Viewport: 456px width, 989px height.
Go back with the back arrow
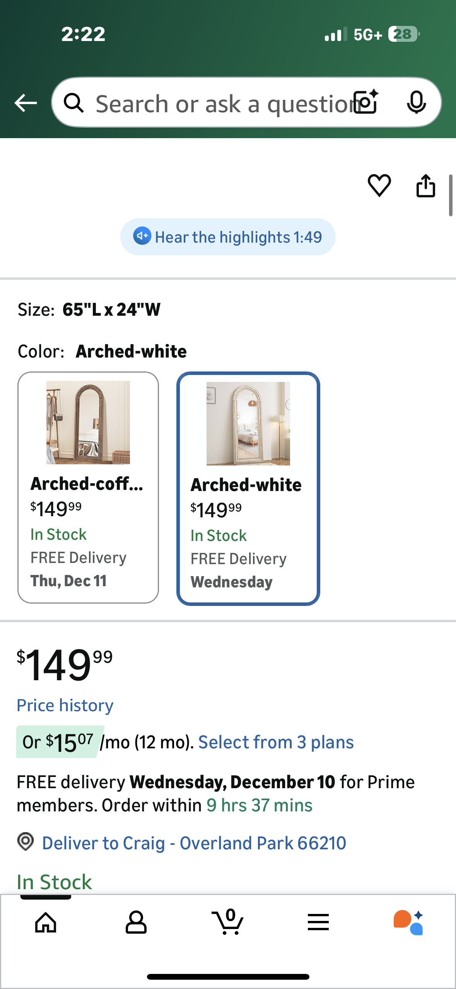pyautogui.click(x=25, y=102)
